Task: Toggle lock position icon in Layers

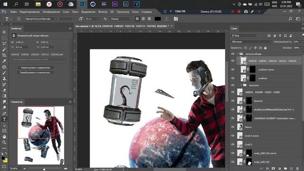Action: pos(256,47)
